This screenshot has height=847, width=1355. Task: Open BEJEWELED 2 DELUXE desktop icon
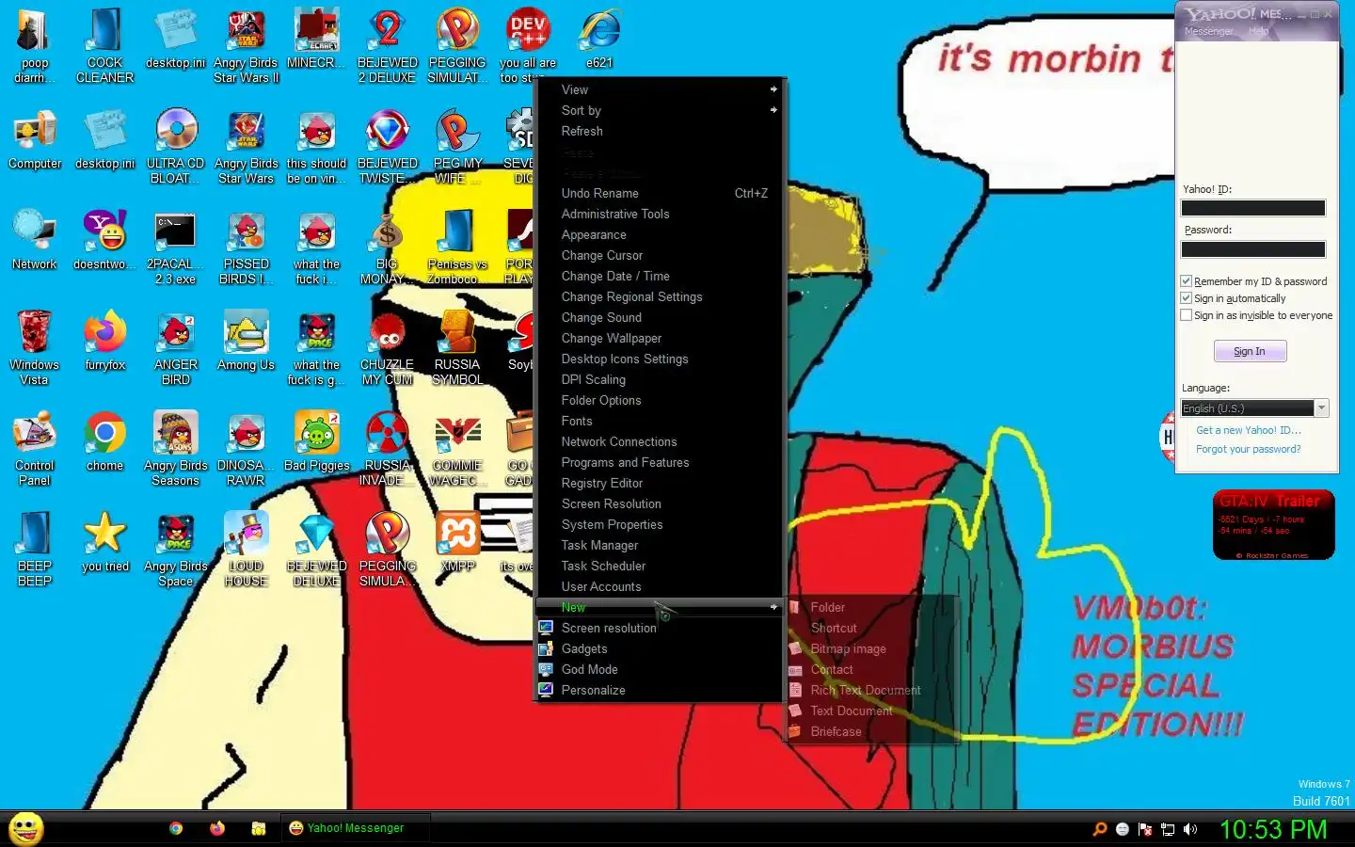(387, 44)
